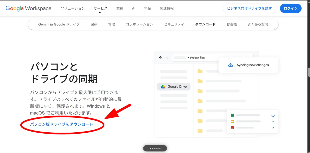Screen dimensions: 310x153
Task: Jump to the セキュリティ section
Action: pos(174,24)
